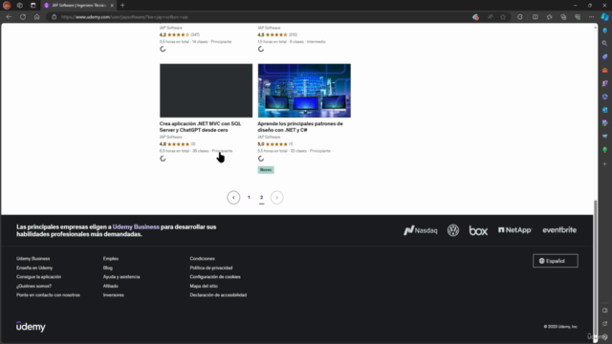Open sidebar Games chess icon
The image size is (612, 344).
pos(605,83)
